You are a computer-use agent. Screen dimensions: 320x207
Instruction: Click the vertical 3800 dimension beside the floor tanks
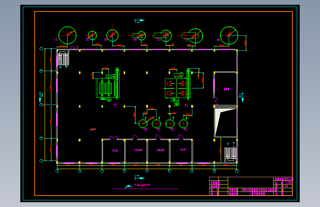[134, 115]
